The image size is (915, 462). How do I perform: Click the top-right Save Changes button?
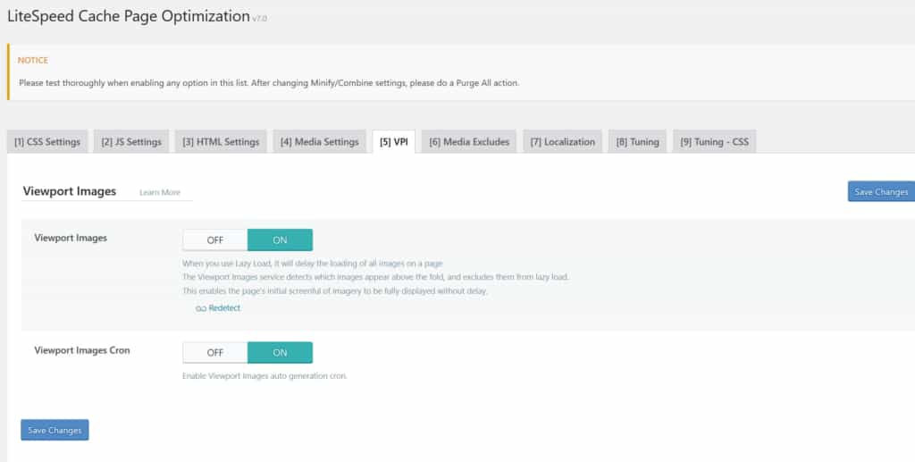tap(881, 191)
